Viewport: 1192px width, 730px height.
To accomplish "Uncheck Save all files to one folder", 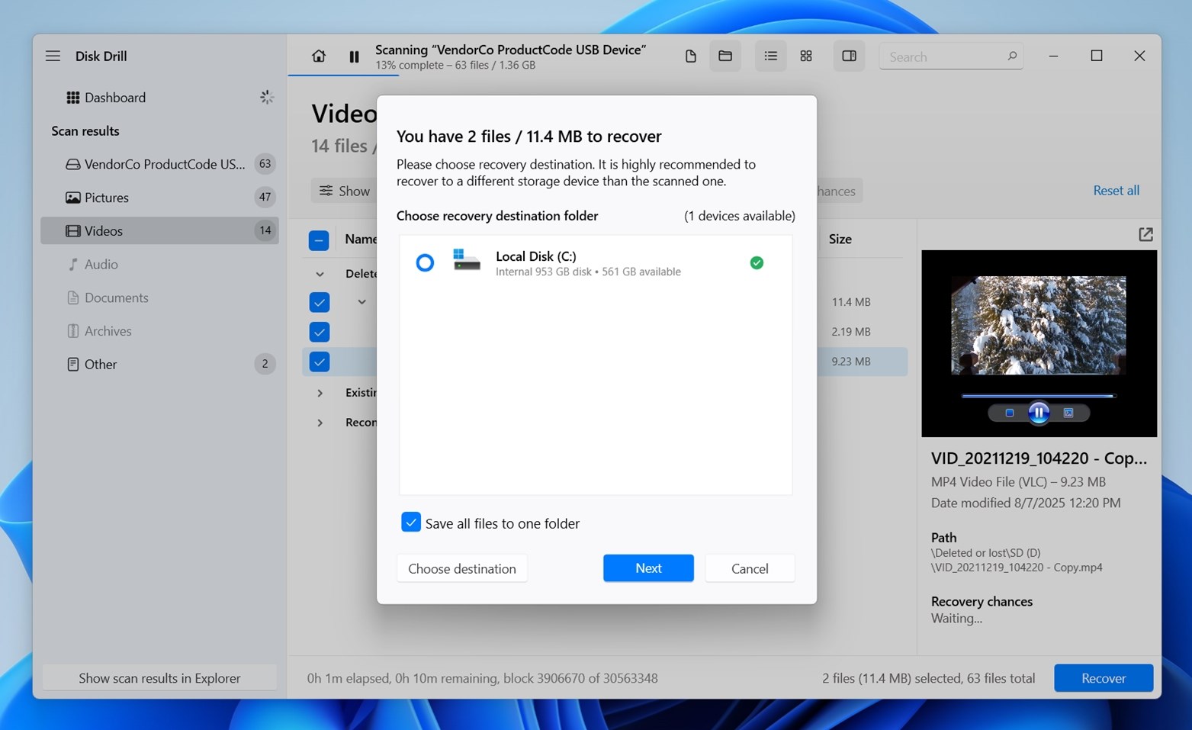I will (411, 523).
